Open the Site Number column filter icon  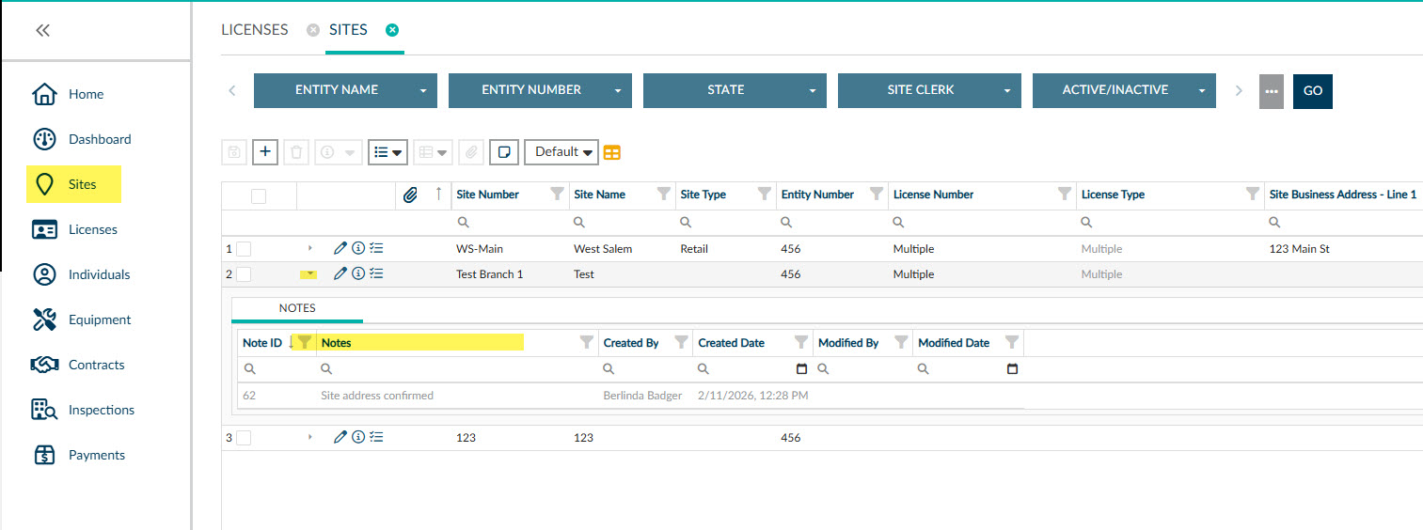[x=557, y=194]
